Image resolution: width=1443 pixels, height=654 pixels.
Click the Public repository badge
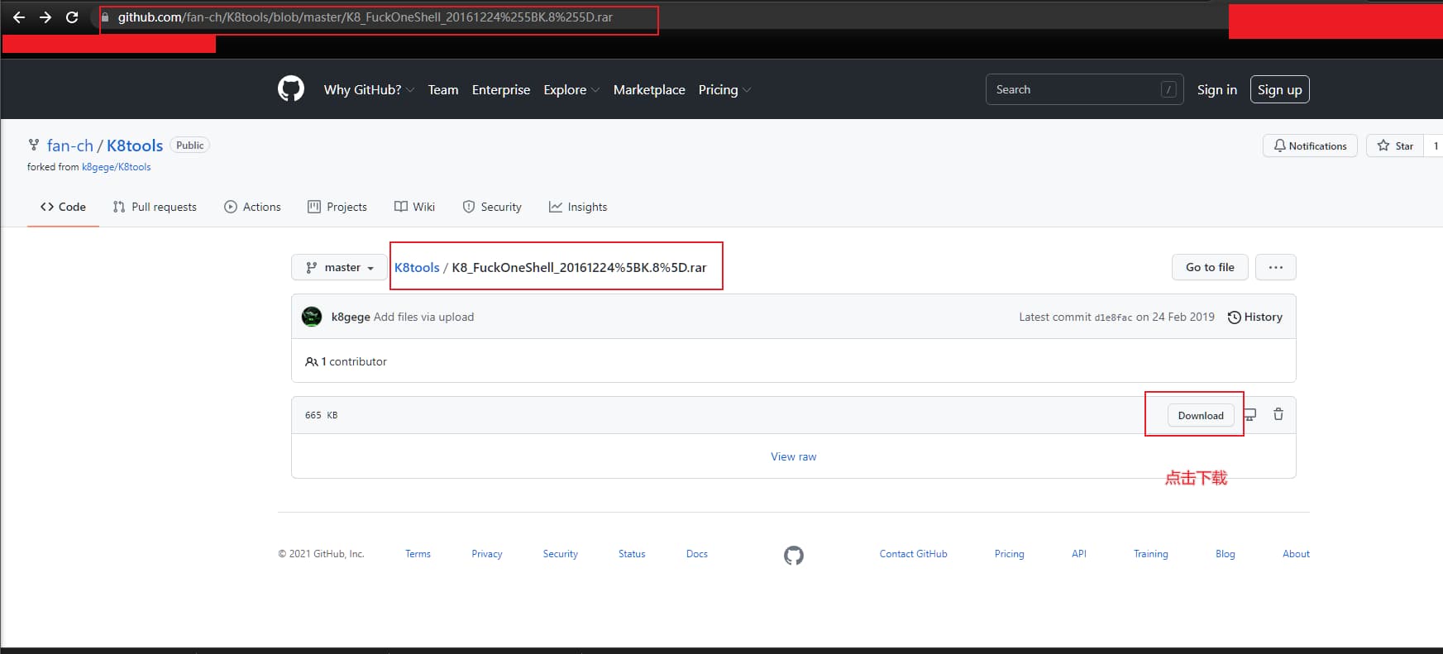pyautogui.click(x=189, y=146)
